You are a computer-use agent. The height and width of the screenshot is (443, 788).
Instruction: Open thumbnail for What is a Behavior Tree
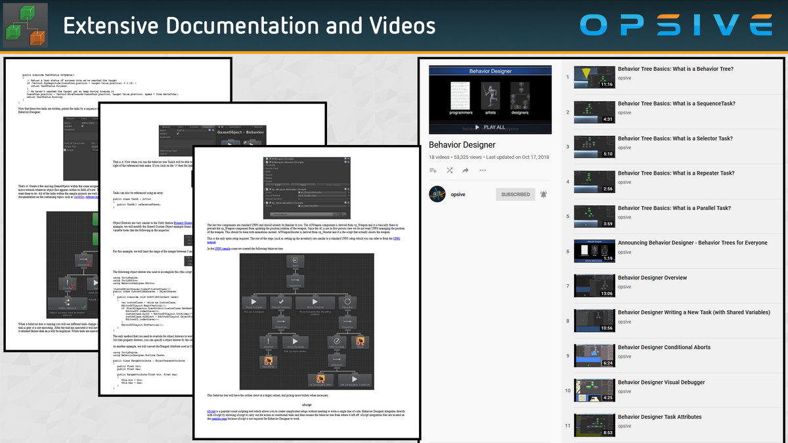tap(594, 77)
